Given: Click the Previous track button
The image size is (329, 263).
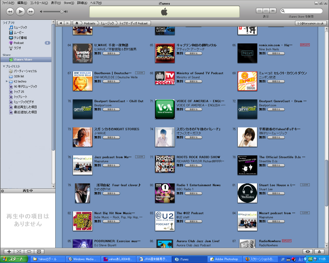Looking at the screenshot, I should (x=10, y=12).
